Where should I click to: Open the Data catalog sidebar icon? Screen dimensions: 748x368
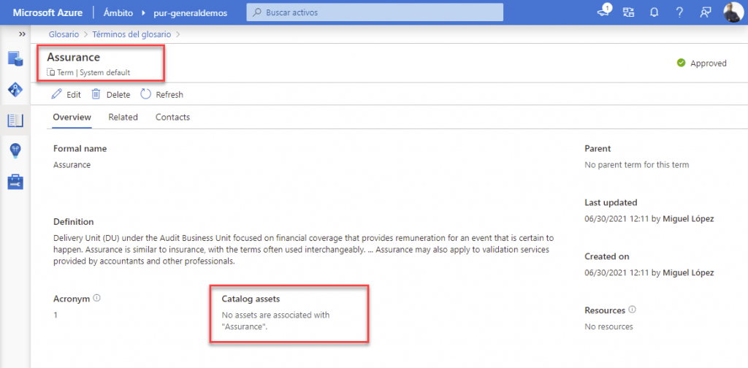pyautogui.click(x=15, y=59)
